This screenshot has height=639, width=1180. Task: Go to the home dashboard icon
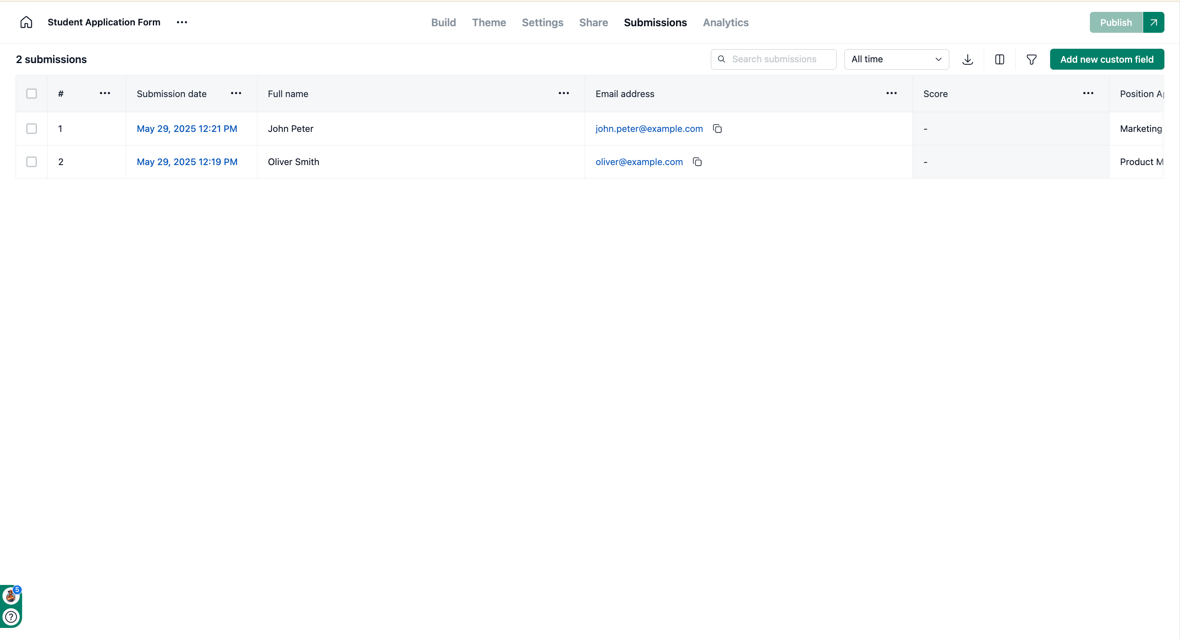[26, 22]
